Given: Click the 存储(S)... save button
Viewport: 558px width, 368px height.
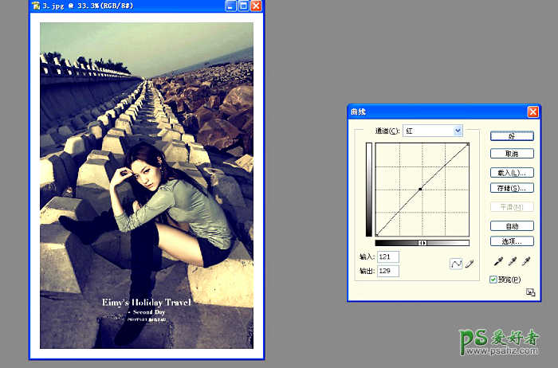Looking at the screenshot, I should [x=511, y=188].
